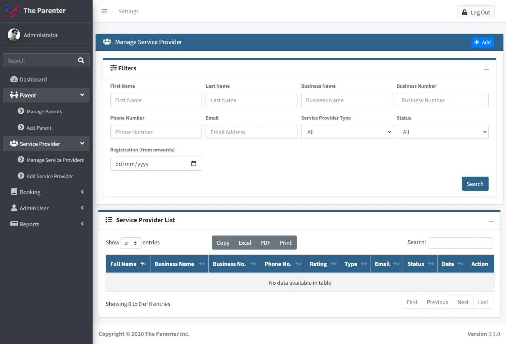The height and width of the screenshot is (344, 506).
Task: Click the Add button in header
Action: (482, 42)
